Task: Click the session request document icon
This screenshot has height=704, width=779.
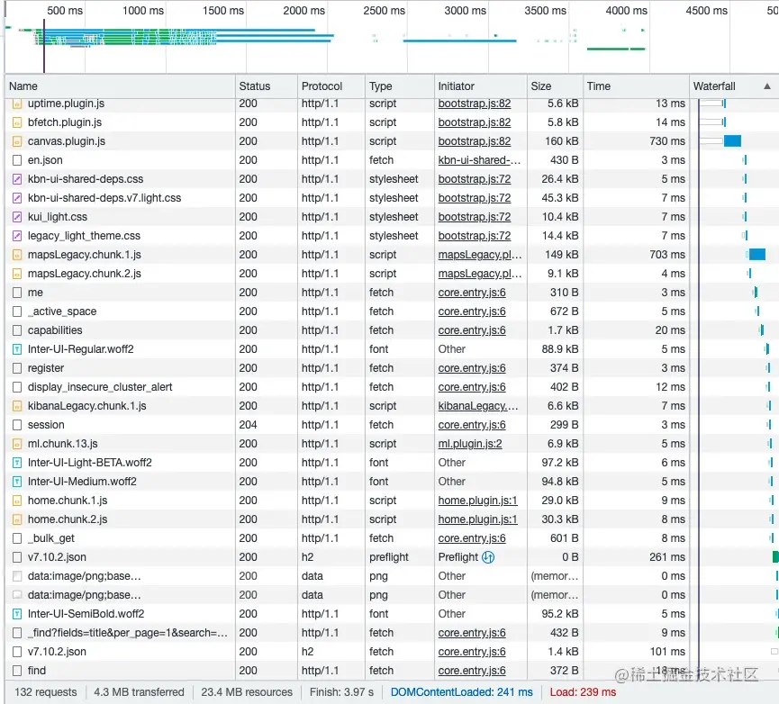Action: (x=17, y=425)
